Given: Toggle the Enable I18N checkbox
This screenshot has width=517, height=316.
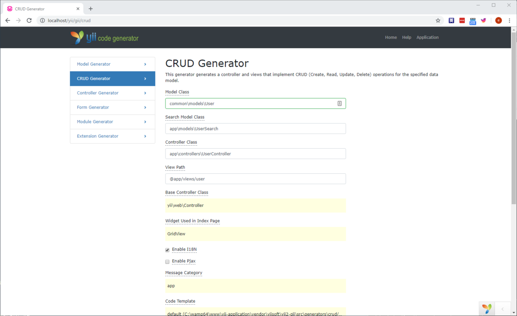Looking at the screenshot, I should pyautogui.click(x=167, y=250).
